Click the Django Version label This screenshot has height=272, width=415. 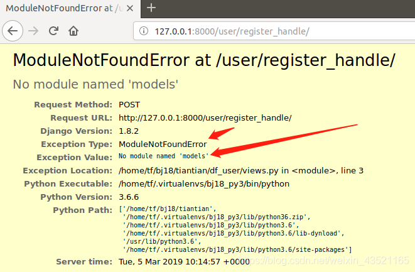click(77, 131)
